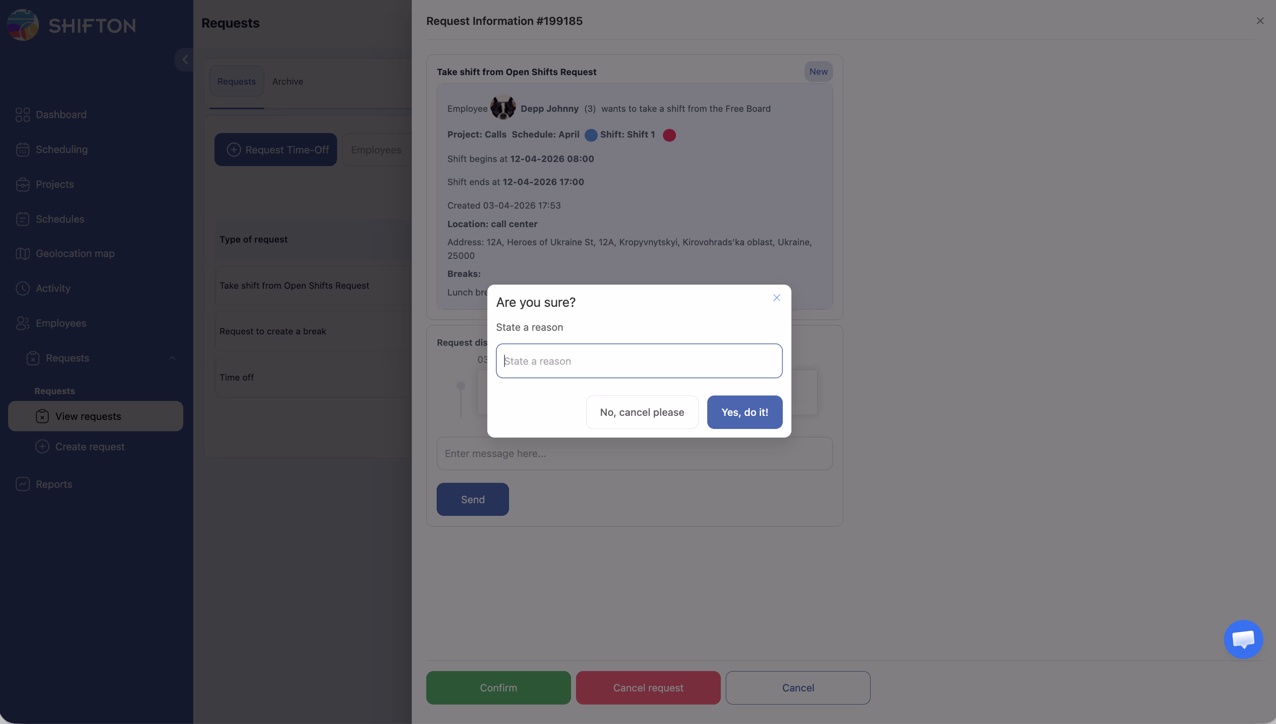Click the Reports chart icon
The image size is (1276, 724).
[x=22, y=484]
